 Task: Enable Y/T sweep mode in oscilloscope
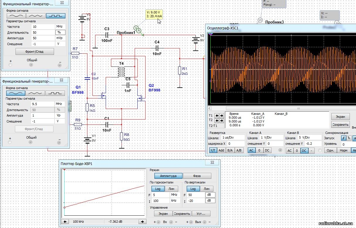[x=213, y=150]
